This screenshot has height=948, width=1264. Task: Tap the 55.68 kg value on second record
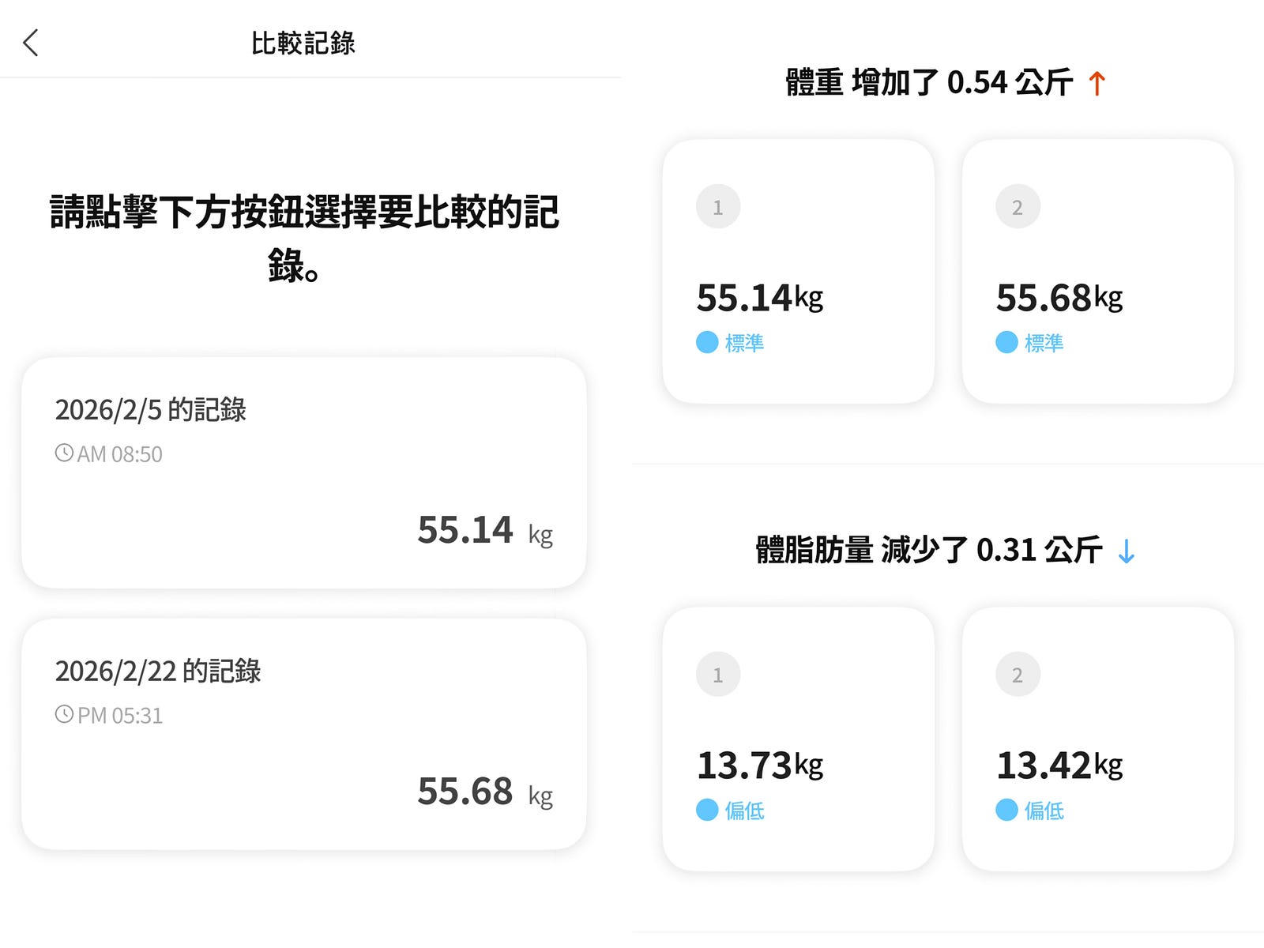(485, 792)
